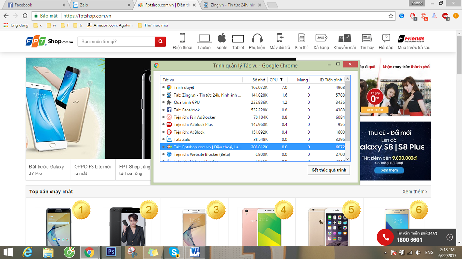Click OPPO F3 Lite mới ra mắt
The width and height of the screenshot is (462, 259).
coord(93,170)
